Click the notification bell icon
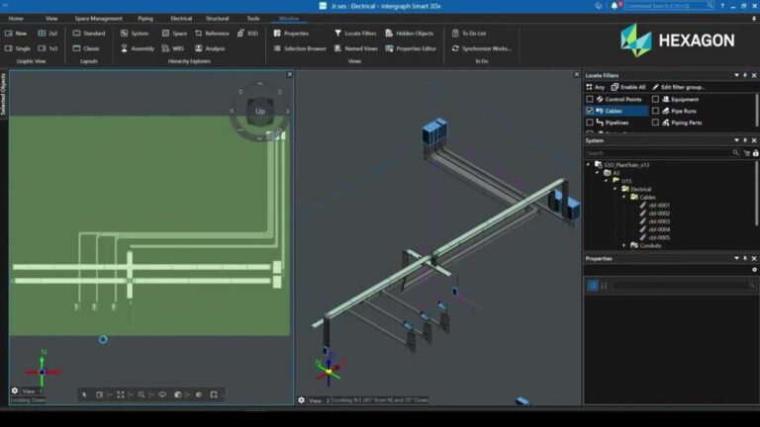This screenshot has width=760, height=427. 615,6
